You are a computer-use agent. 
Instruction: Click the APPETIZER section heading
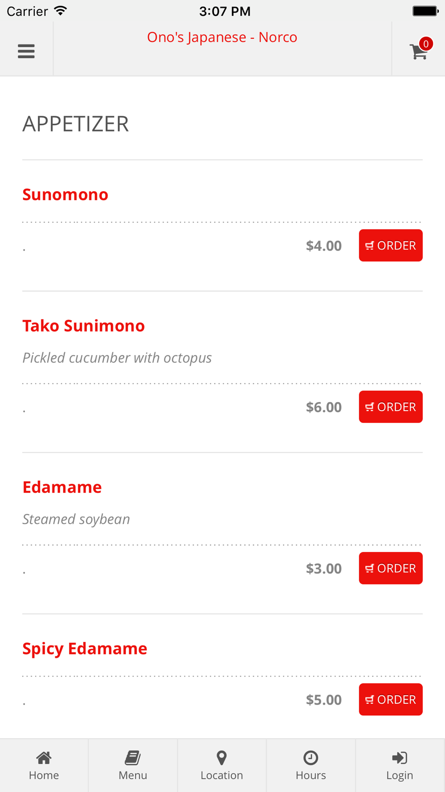click(76, 124)
